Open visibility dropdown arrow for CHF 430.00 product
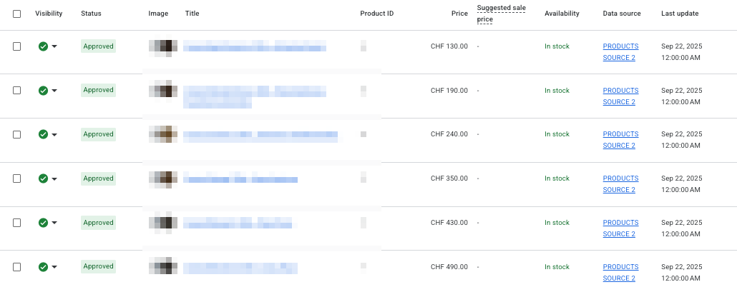The image size is (737, 292). pyautogui.click(x=54, y=223)
